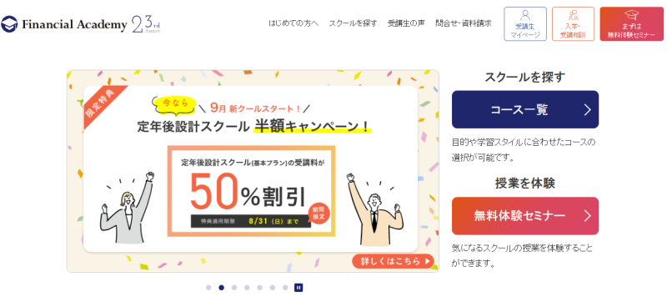Click the 23rd Anniversary emblem
This screenshot has height=302, width=667.
tap(147, 25)
